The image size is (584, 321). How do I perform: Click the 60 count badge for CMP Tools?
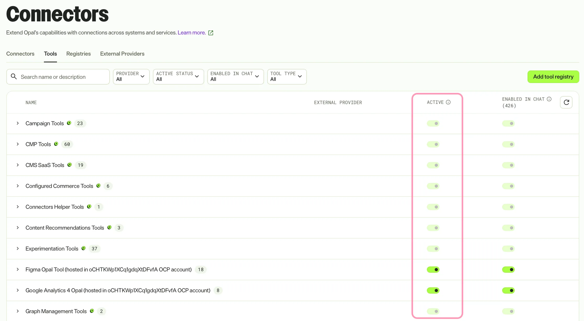point(67,144)
